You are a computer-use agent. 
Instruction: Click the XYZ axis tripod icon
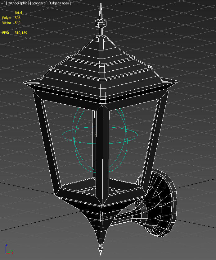9,249
